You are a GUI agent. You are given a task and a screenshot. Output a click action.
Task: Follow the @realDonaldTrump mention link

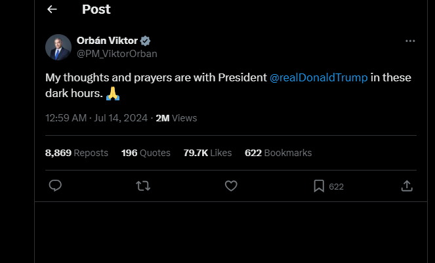tap(318, 77)
